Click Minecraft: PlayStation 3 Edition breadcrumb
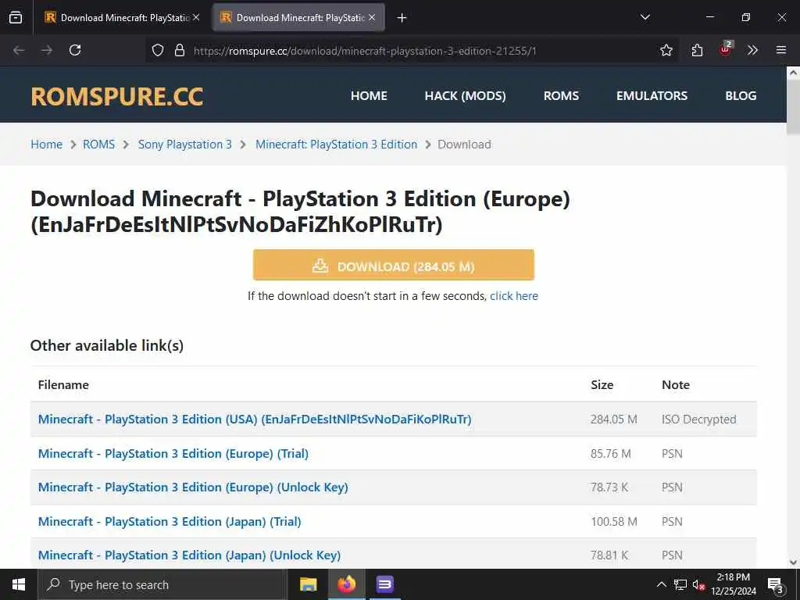This screenshot has width=800, height=600. (336, 145)
